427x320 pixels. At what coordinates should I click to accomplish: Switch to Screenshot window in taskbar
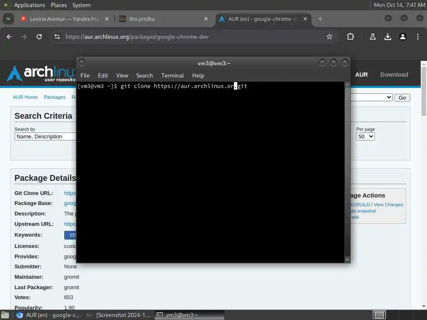119,315
